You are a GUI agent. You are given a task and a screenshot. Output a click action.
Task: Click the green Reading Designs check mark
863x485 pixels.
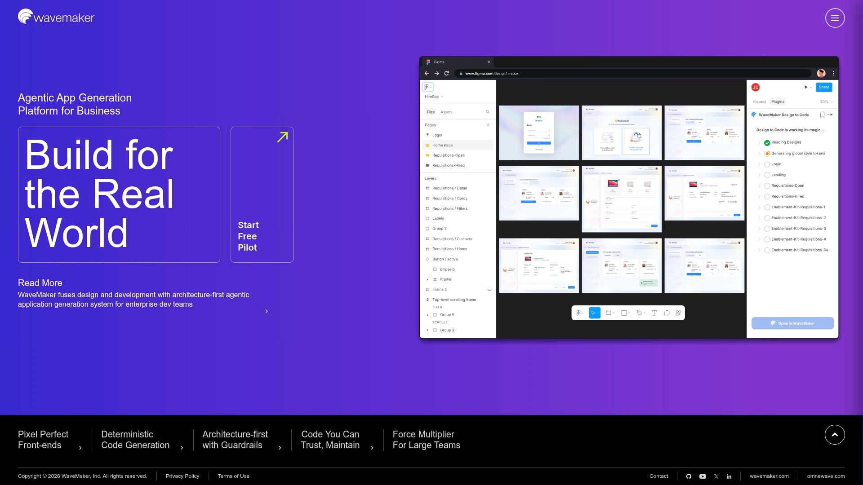[x=767, y=143]
